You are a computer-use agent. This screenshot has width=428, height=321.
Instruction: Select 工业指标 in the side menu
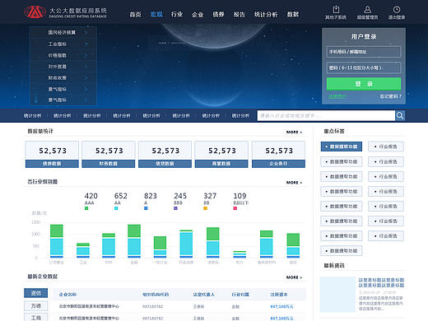point(58,44)
